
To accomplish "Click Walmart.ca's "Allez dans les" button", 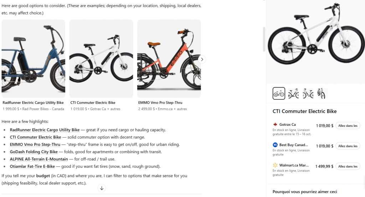I will pyautogui.click(x=348, y=166).
